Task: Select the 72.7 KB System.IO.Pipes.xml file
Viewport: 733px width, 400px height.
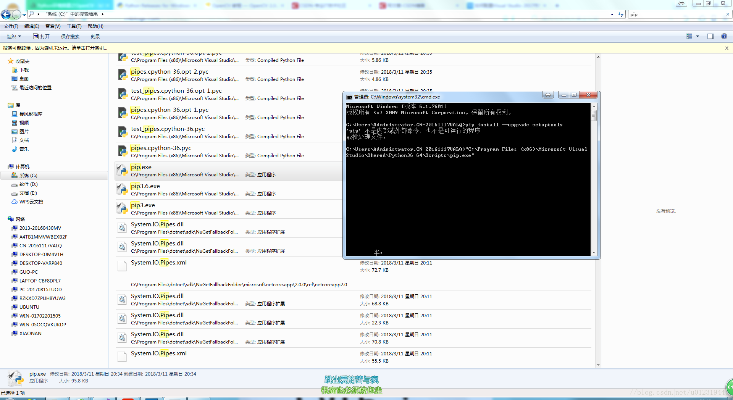Action: coord(354,273)
